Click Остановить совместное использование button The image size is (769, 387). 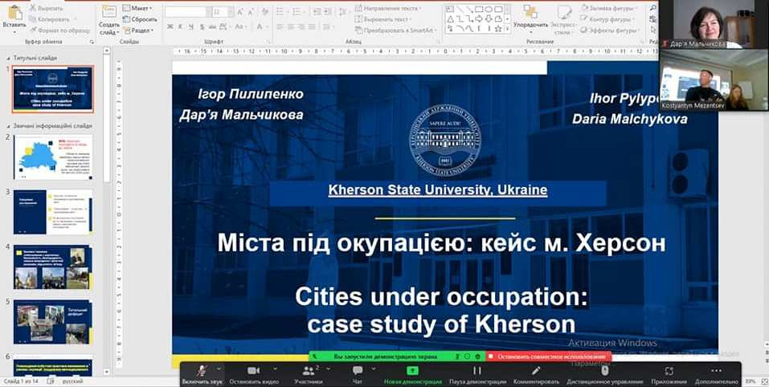[548, 356]
